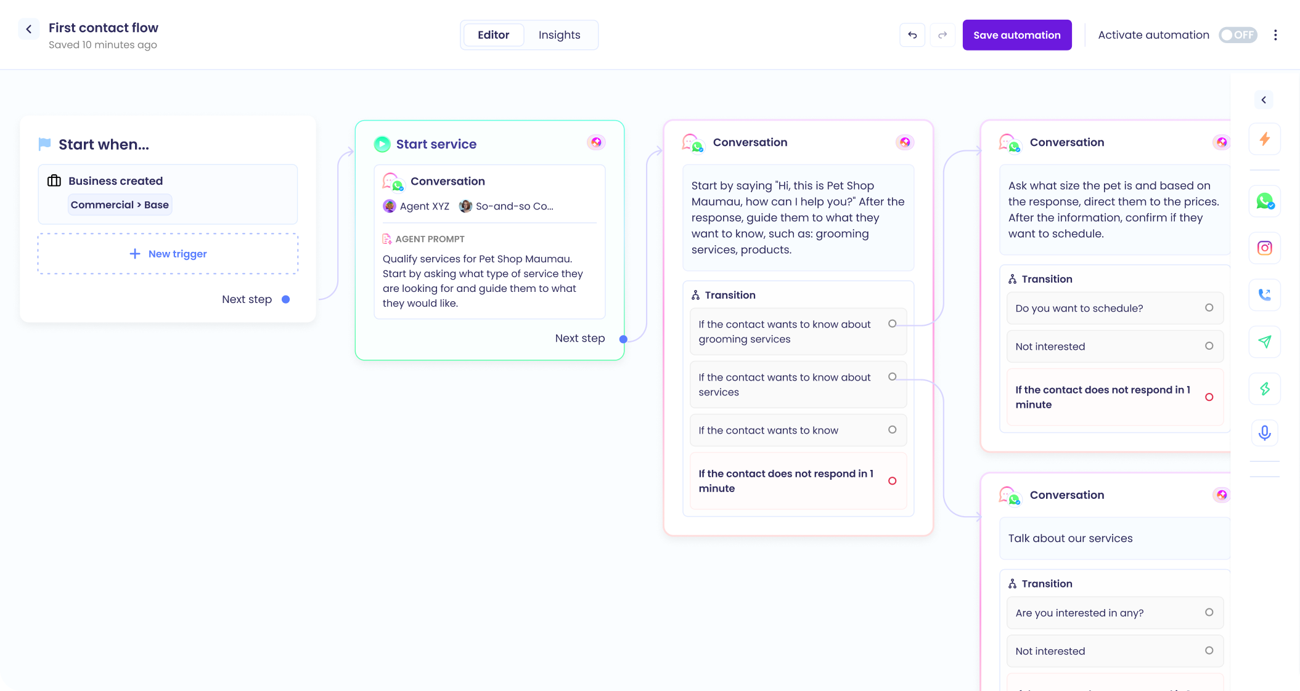The width and height of the screenshot is (1300, 691).
Task: Select the Editor tab
Action: (493, 35)
